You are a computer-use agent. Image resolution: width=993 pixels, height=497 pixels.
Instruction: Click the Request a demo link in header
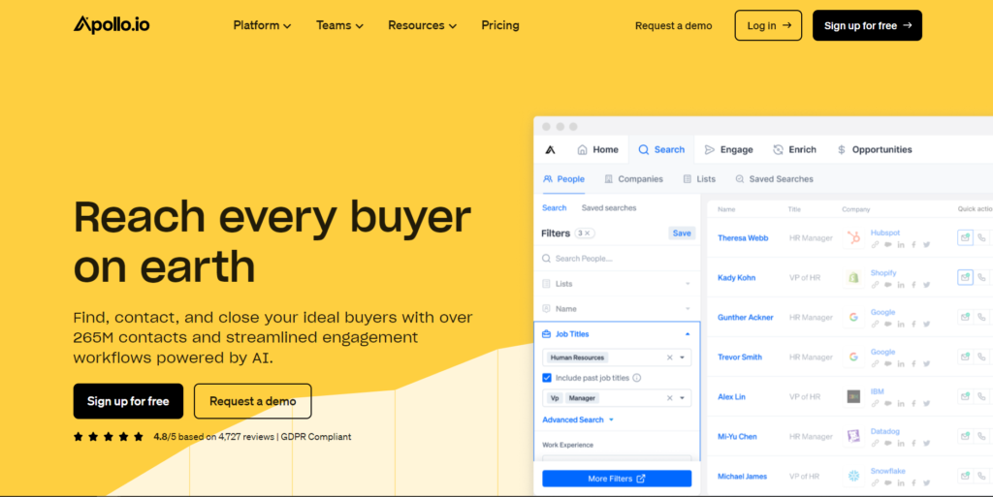click(673, 26)
